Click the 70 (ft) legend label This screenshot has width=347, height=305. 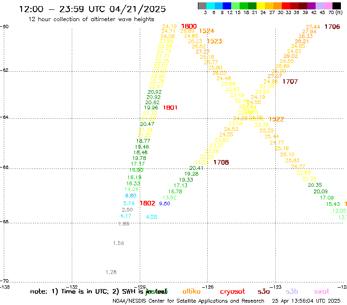click(x=335, y=12)
